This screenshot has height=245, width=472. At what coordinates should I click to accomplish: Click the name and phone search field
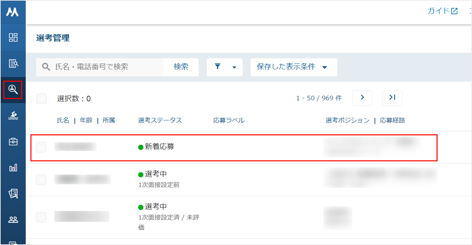100,67
